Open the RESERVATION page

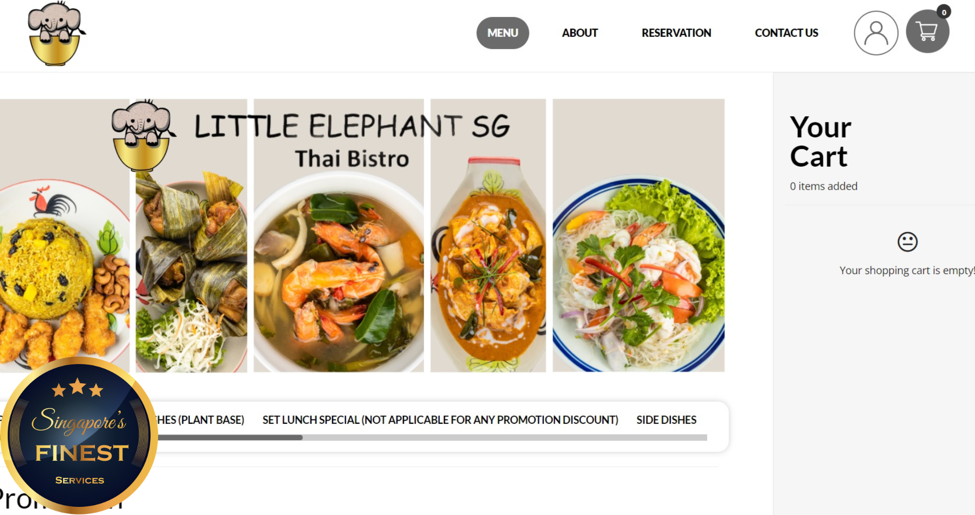point(676,33)
